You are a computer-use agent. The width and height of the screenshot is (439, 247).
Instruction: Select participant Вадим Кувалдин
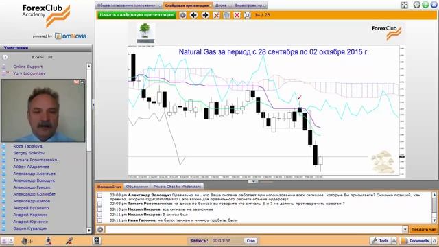30,228
